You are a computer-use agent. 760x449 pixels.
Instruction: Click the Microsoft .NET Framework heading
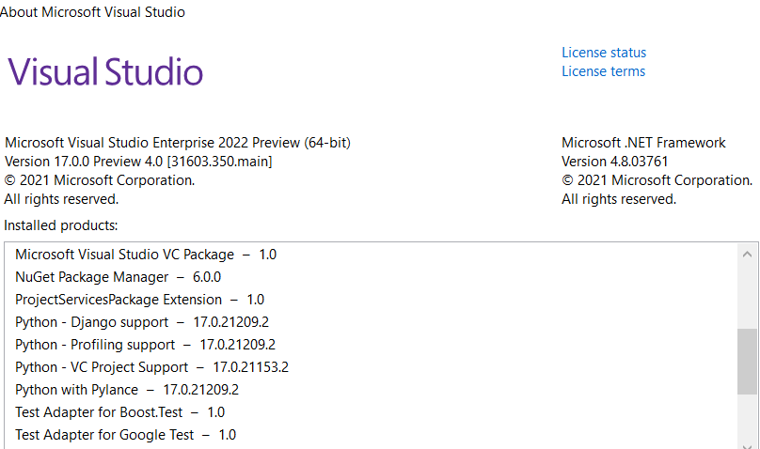pos(643,143)
